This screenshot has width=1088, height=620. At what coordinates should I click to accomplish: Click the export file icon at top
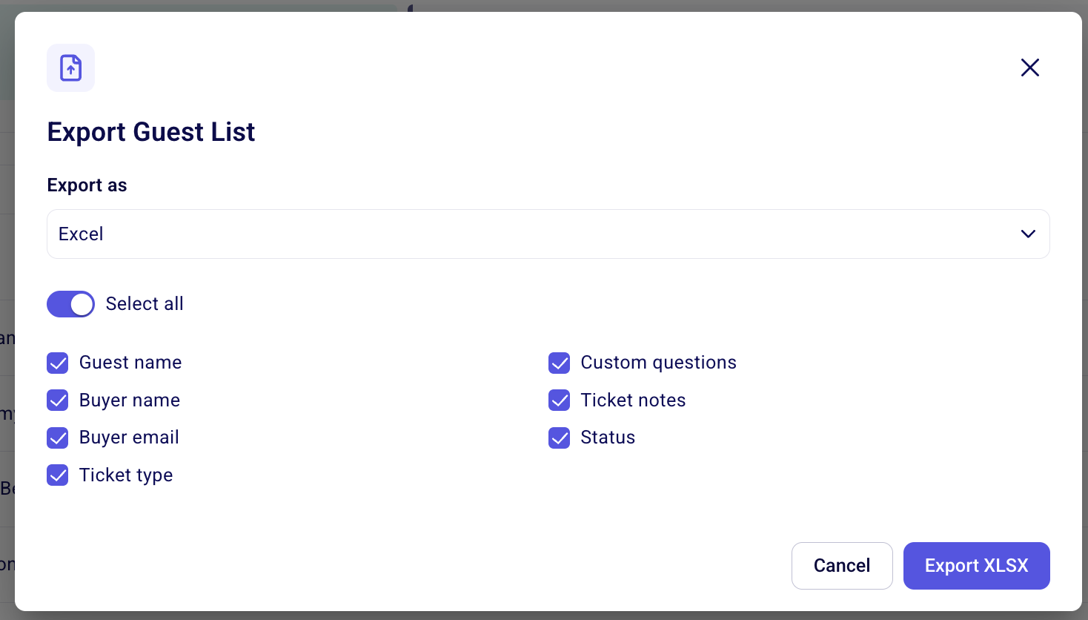[71, 68]
